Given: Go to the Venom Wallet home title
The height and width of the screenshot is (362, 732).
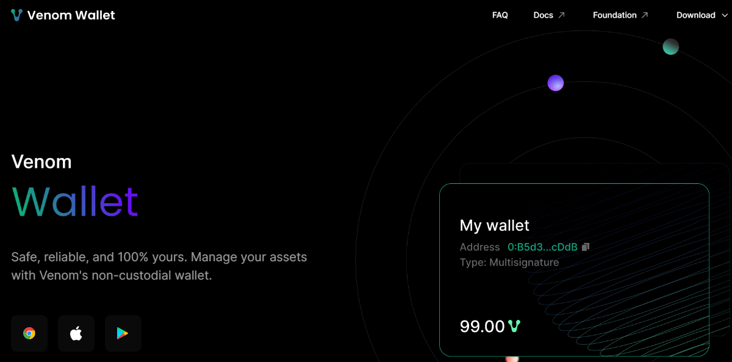Looking at the screenshot, I should click(x=71, y=15).
